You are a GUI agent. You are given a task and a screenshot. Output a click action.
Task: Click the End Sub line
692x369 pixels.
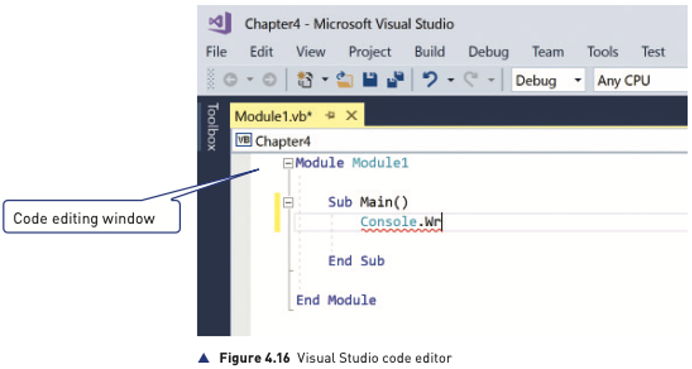pyautogui.click(x=356, y=260)
